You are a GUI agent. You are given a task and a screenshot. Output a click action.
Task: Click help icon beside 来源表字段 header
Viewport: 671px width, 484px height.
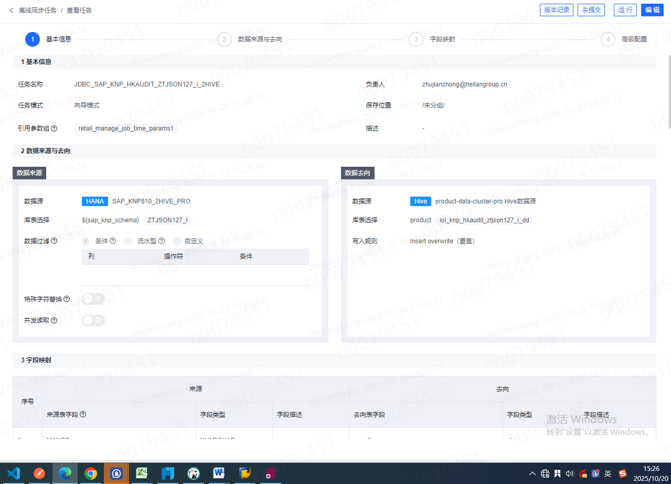click(x=83, y=414)
